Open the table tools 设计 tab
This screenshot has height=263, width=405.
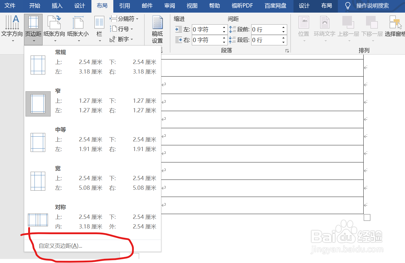pyautogui.click(x=304, y=6)
